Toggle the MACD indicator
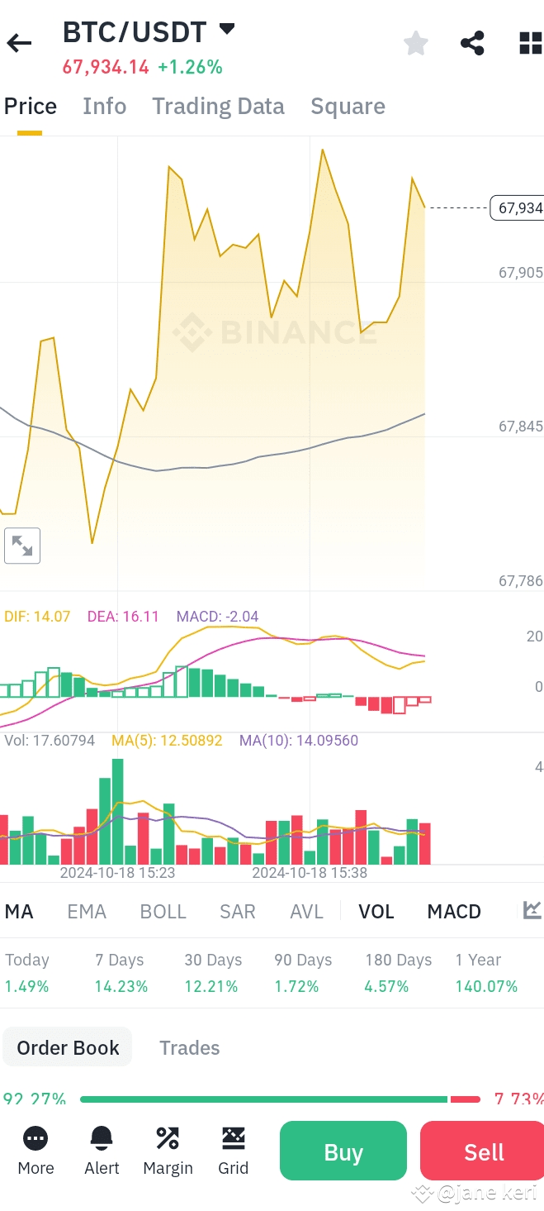The height and width of the screenshot is (1211, 544). [x=454, y=912]
